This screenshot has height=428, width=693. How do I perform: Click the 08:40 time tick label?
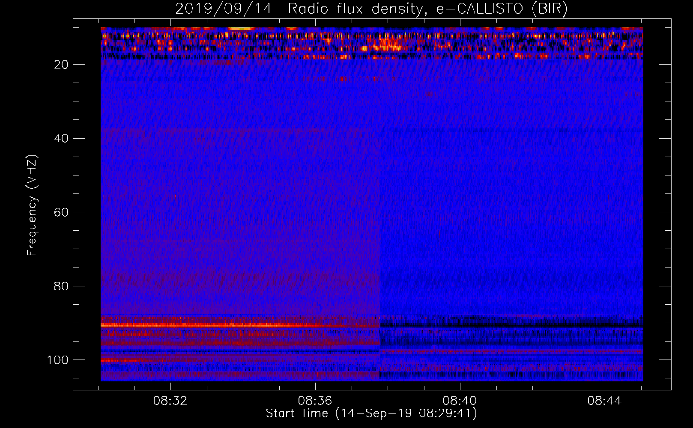coord(460,401)
